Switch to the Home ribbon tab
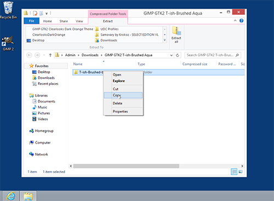This screenshot has width=274, height=201. (x=47, y=21)
